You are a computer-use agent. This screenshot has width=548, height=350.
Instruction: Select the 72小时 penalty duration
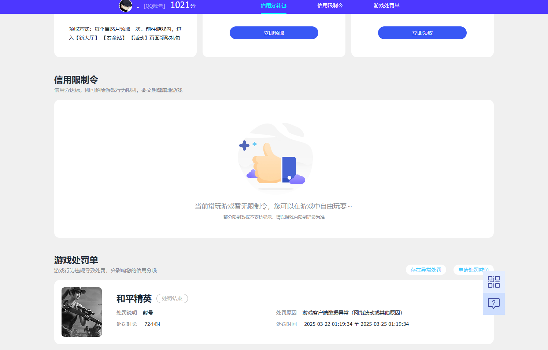tap(152, 324)
